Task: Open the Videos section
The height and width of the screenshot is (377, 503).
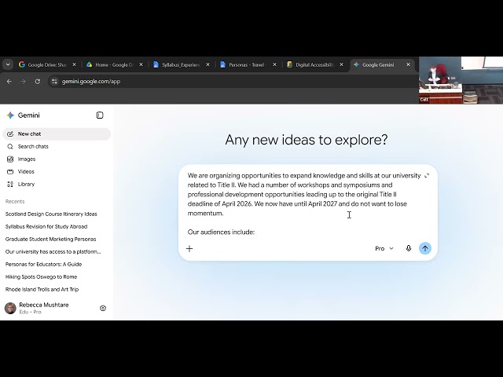Action: click(57, 171)
